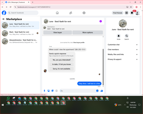143x114 pixels.
Task: Show hidden system tray icons
Action: [x=125, y=105]
